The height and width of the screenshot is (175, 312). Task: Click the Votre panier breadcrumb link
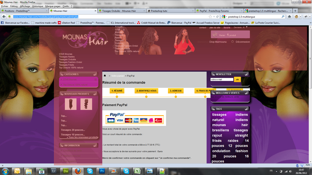tap(118, 76)
